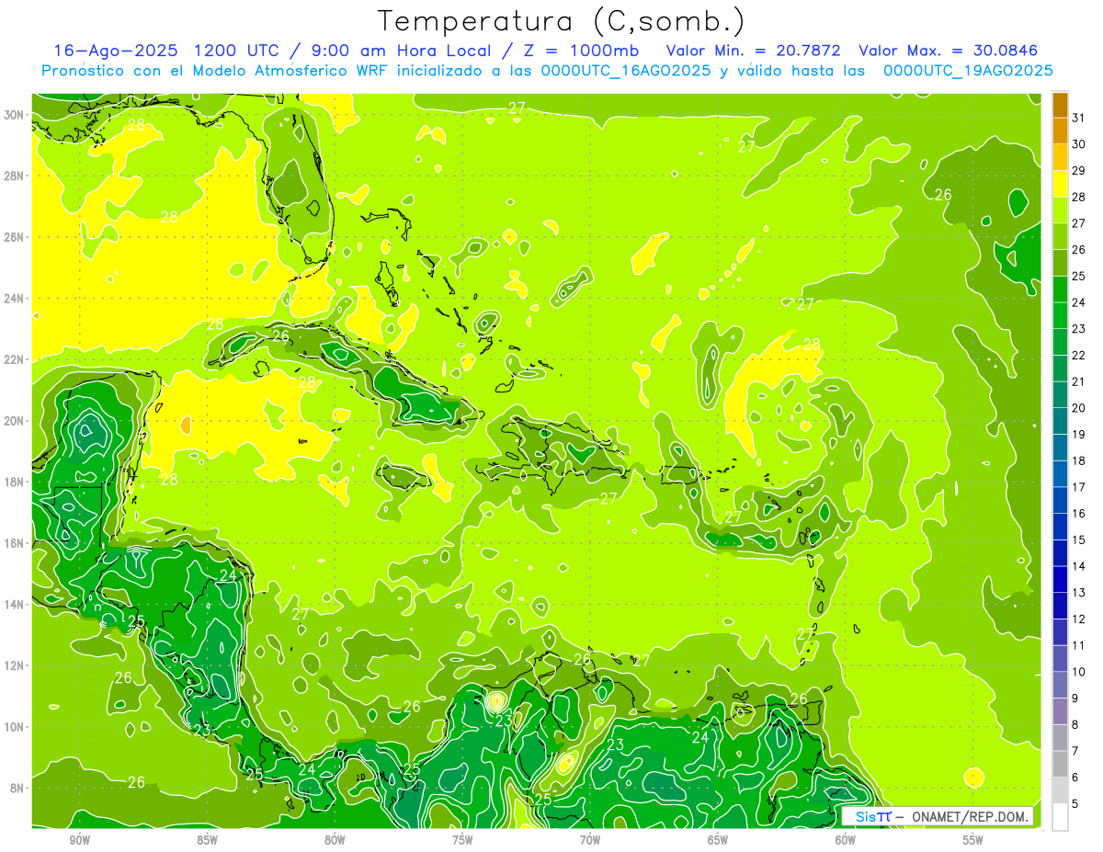Click the dark orange swatch above legend 31
The width and height of the screenshot is (1103, 852).
pyautogui.click(x=1060, y=105)
